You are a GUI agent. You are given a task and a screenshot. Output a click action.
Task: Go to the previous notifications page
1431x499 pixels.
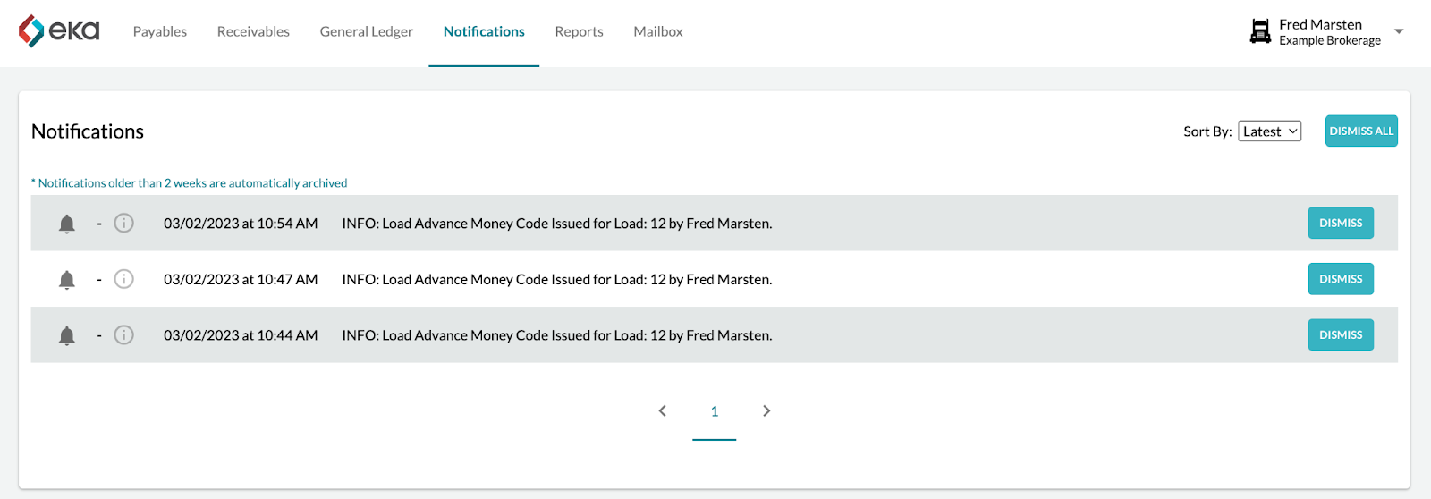[x=663, y=411]
